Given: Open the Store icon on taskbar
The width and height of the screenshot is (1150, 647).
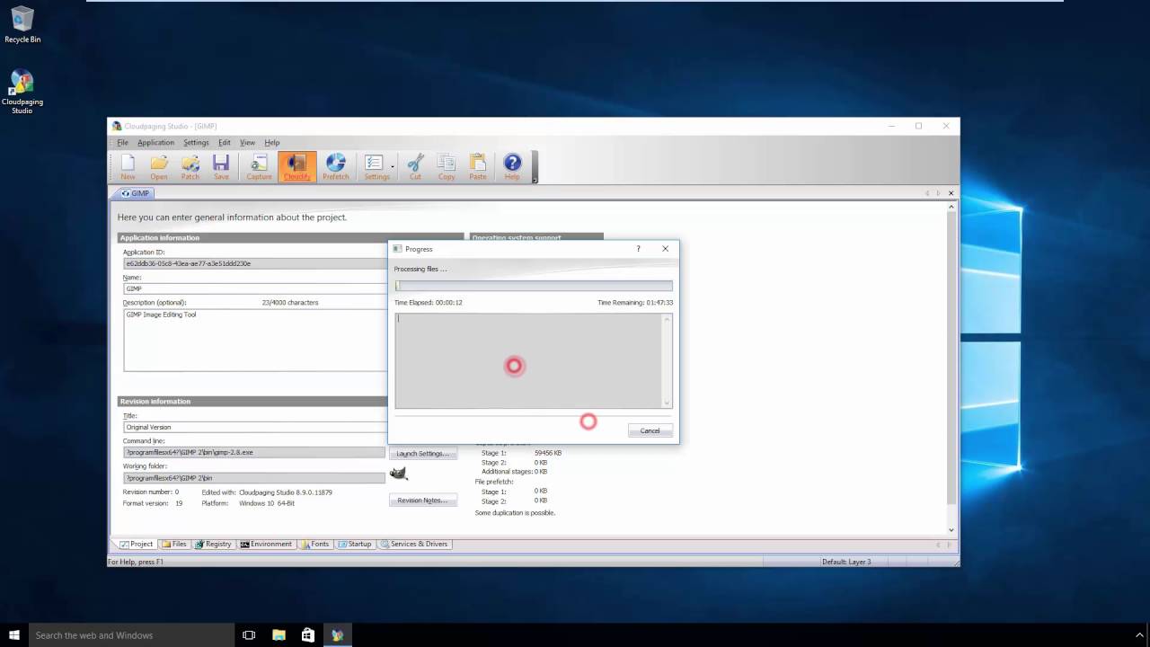Looking at the screenshot, I should point(308,634).
